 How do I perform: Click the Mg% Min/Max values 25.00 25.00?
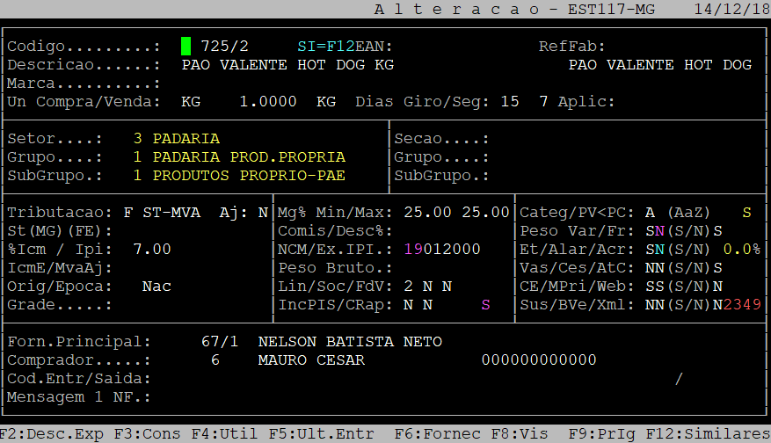pos(456,213)
